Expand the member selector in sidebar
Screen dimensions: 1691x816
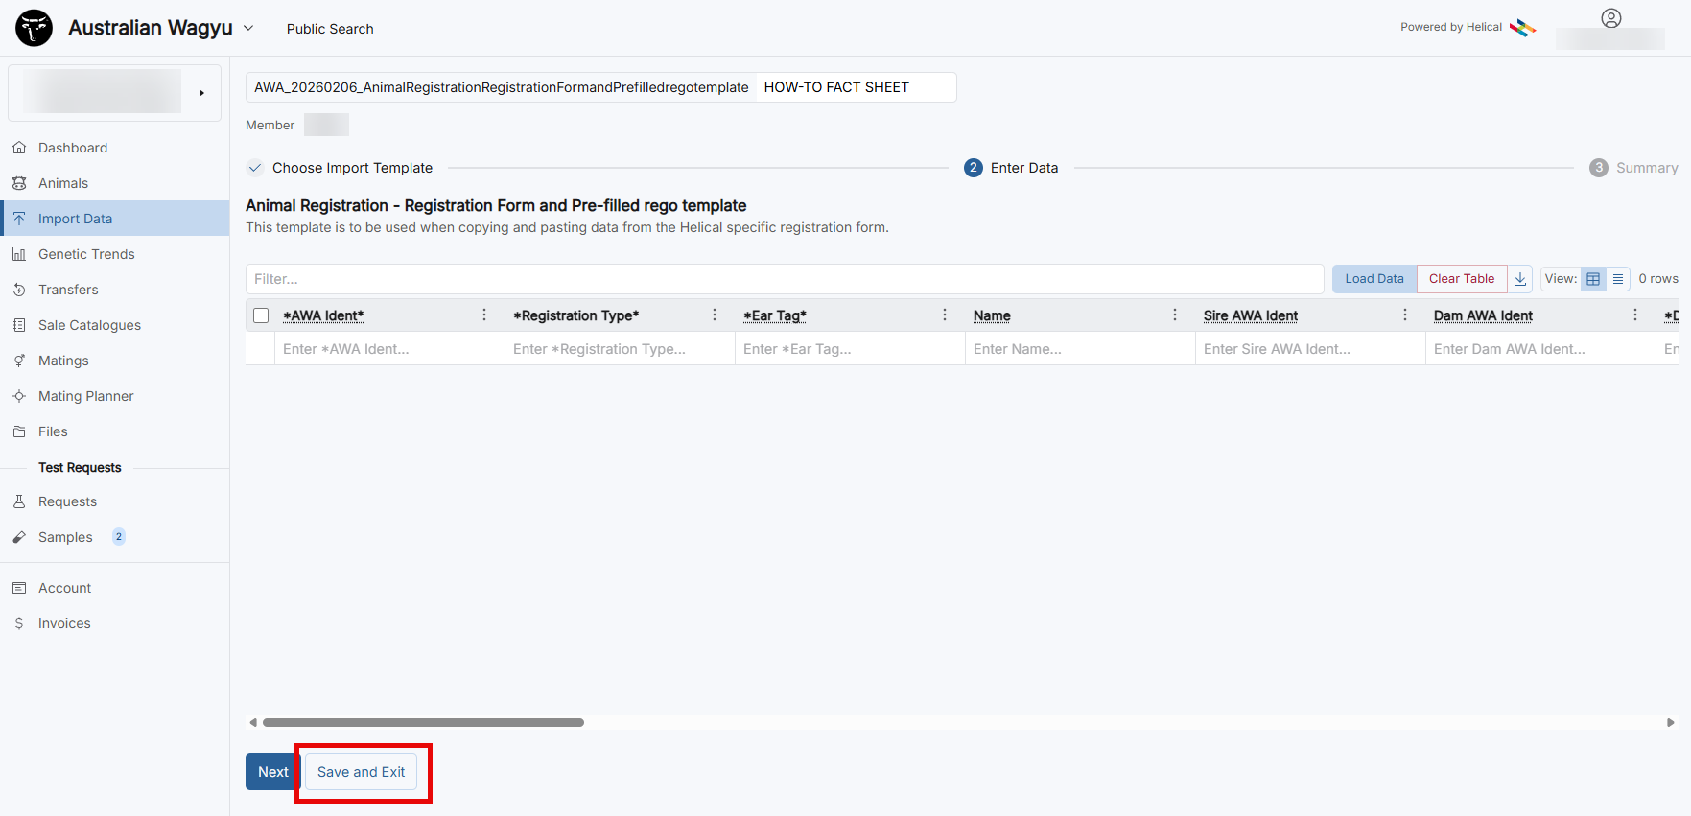(200, 93)
